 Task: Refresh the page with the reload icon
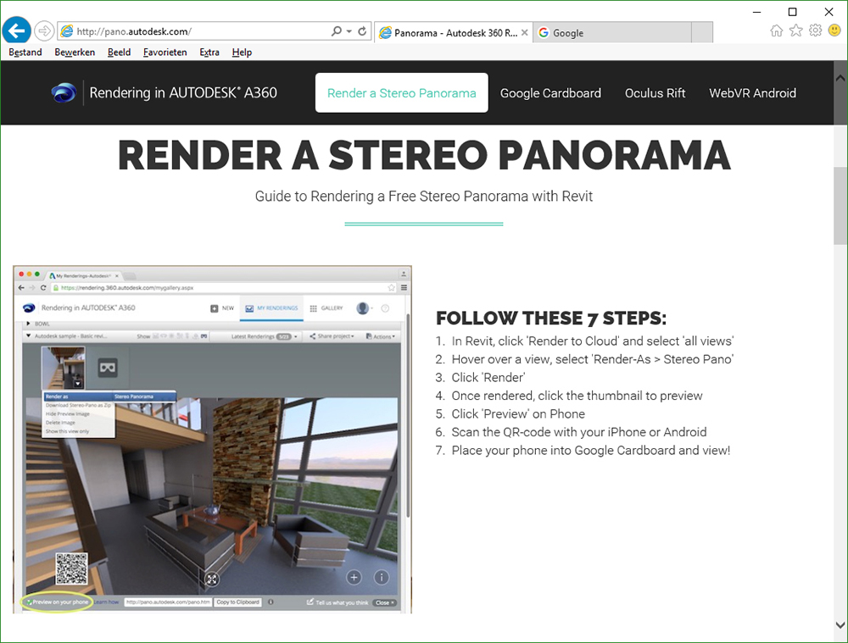(362, 31)
